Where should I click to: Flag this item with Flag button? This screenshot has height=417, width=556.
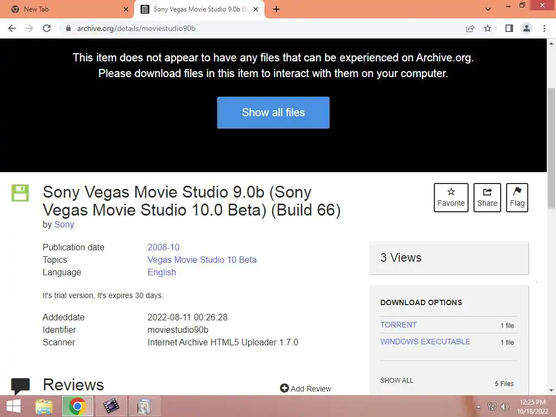(517, 198)
